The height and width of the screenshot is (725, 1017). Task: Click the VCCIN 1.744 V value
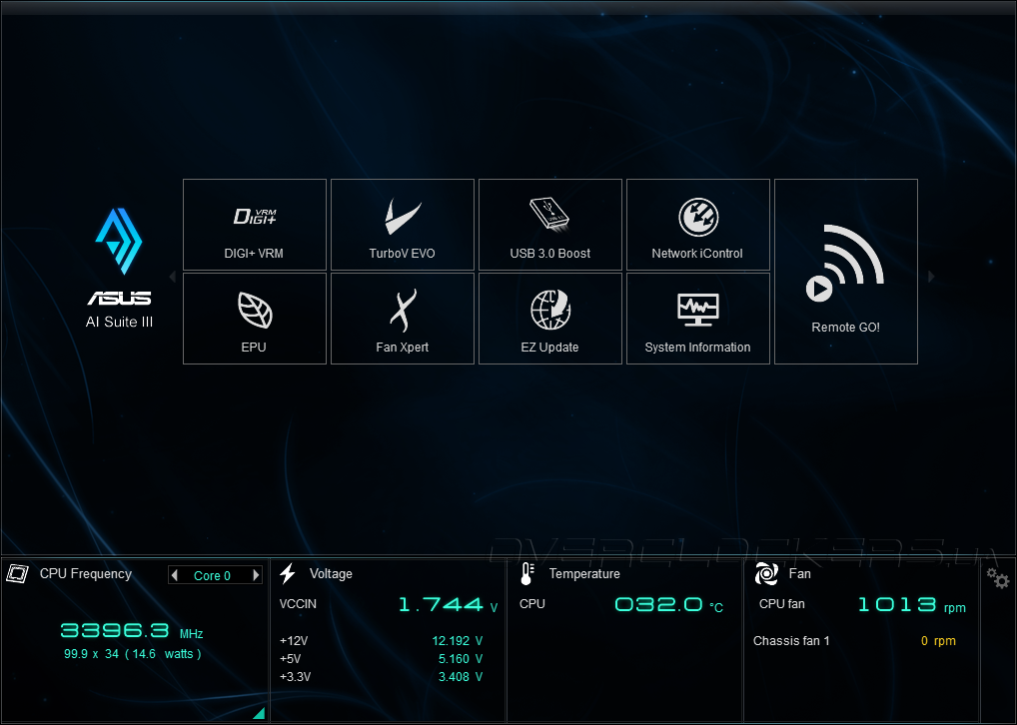(x=448, y=605)
